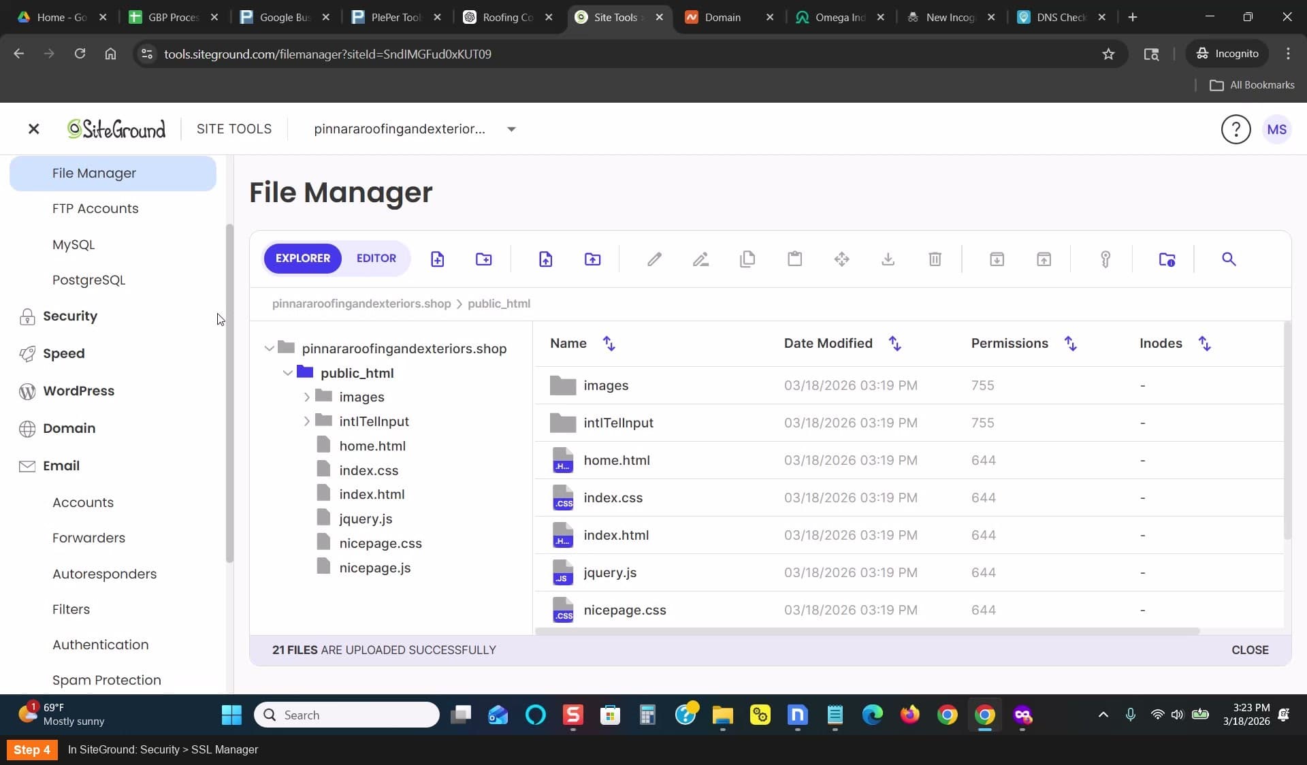Click the public_html breadcrumb
The image size is (1307, 765).
pyautogui.click(x=499, y=304)
